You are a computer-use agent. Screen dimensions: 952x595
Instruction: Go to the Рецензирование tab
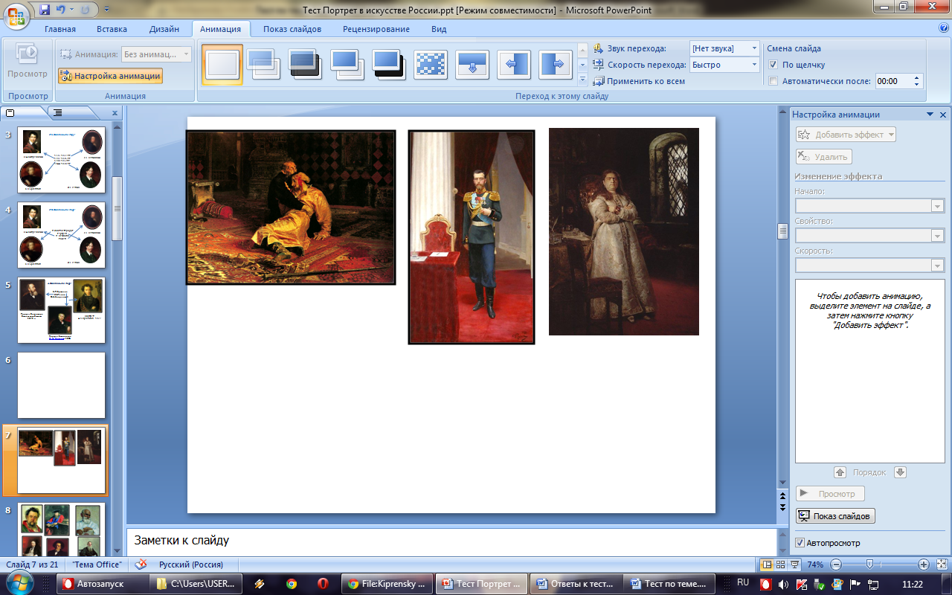click(376, 29)
